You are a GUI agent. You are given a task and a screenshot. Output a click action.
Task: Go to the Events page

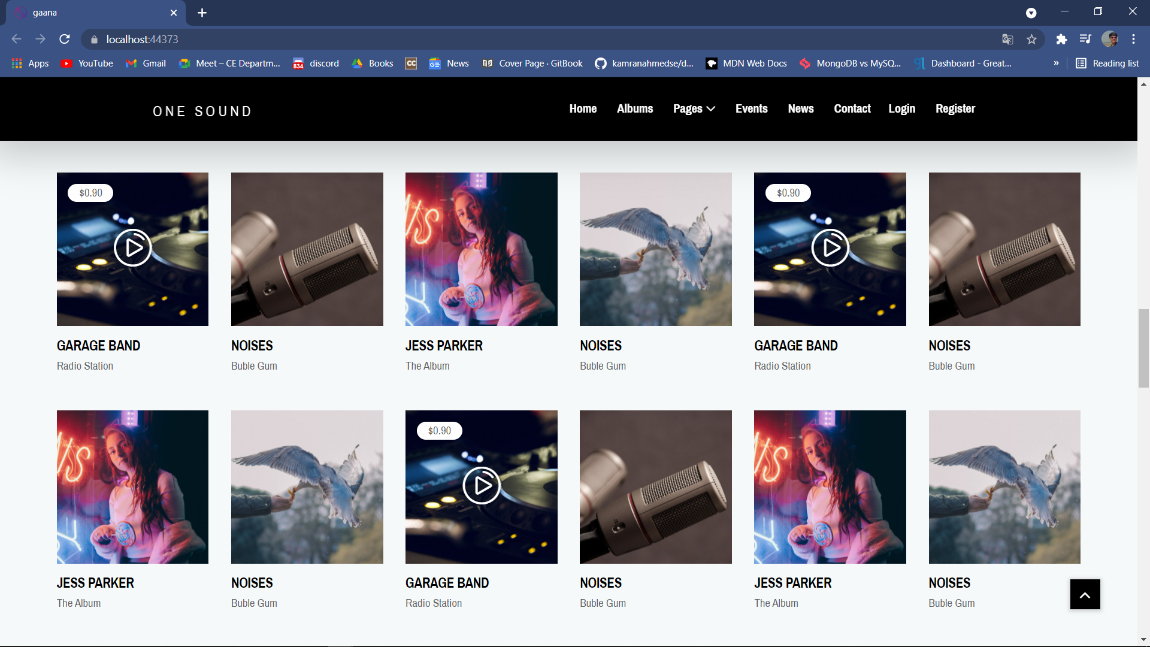tap(751, 108)
